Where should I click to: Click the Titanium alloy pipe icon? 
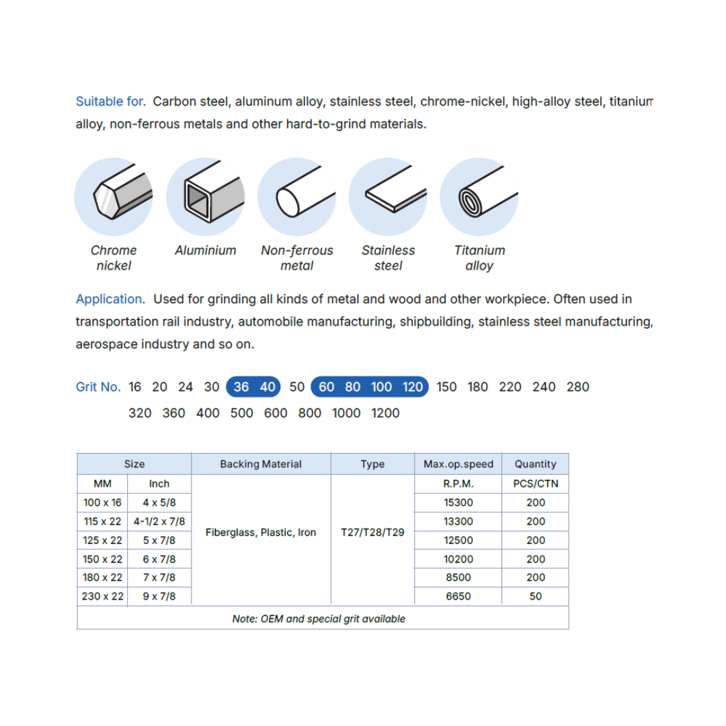tap(479, 197)
